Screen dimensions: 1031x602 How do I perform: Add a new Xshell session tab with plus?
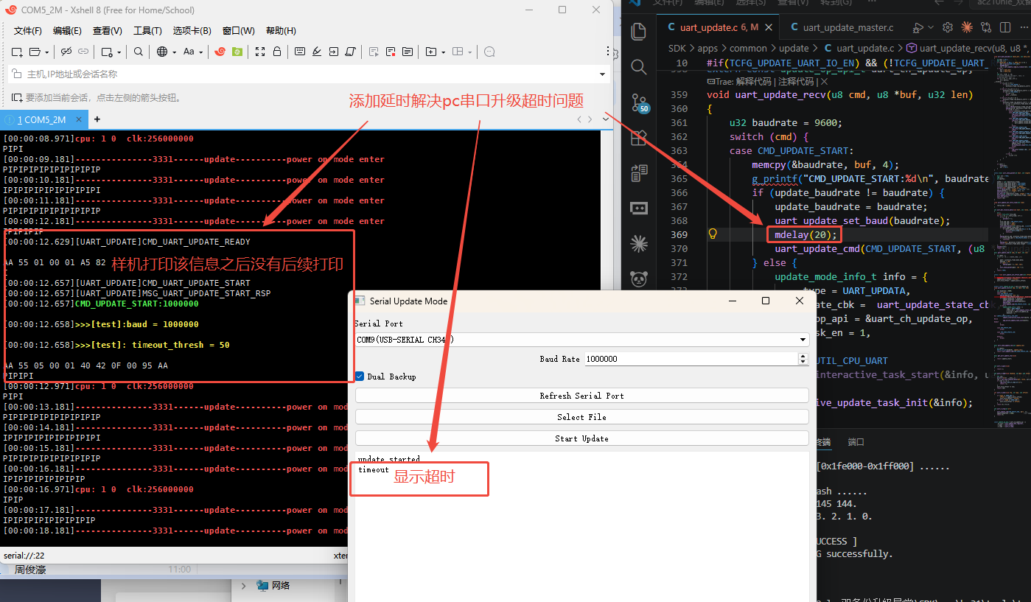pyautogui.click(x=97, y=119)
